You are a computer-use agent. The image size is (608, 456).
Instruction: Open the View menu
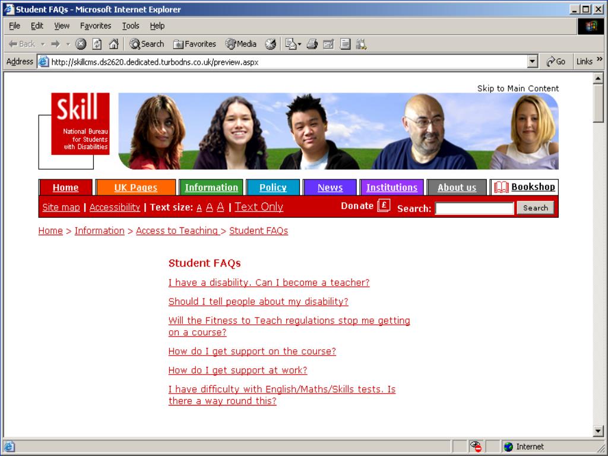[62, 26]
